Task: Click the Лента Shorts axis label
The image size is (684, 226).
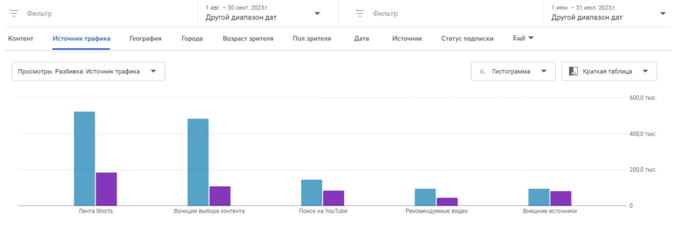Action: click(x=96, y=211)
